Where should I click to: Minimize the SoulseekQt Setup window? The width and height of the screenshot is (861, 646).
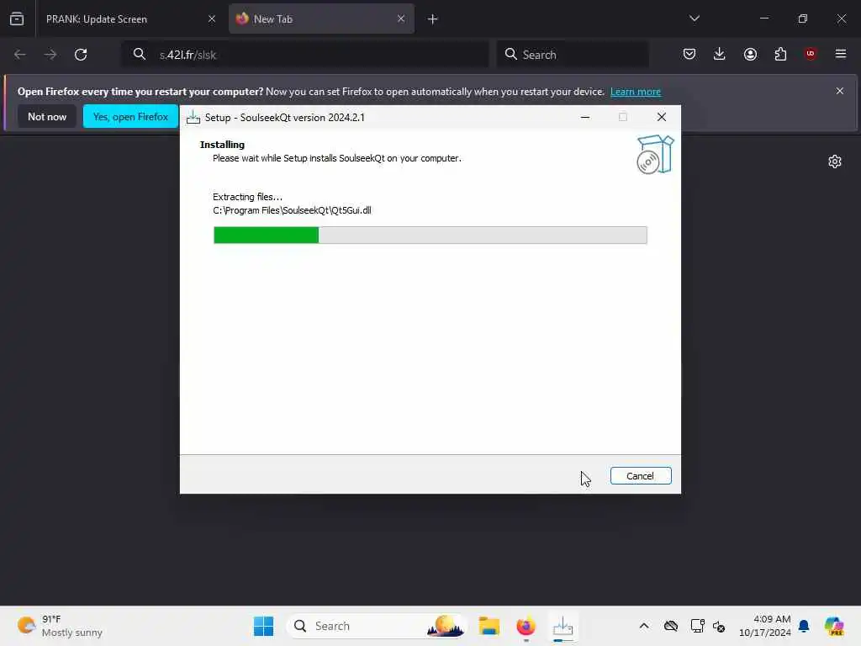point(585,117)
